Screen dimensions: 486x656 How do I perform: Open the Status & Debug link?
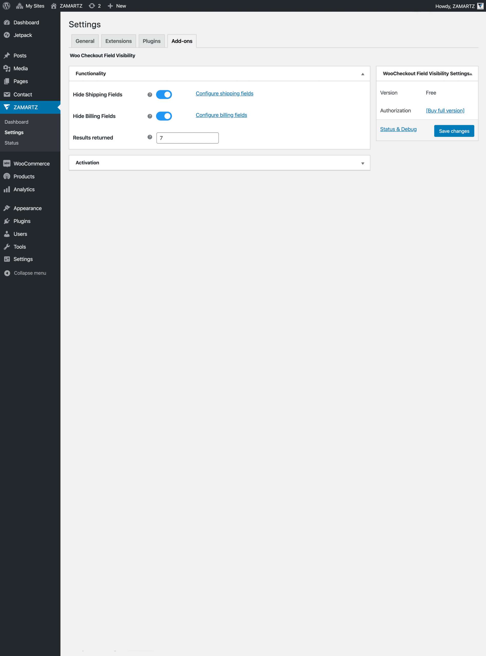tap(398, 129)
